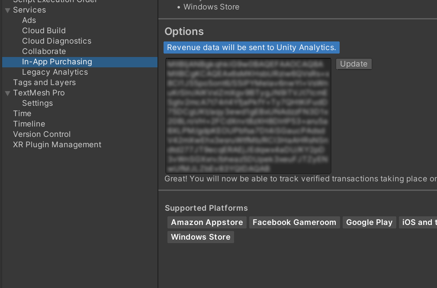Viewport: 437px width, 288px height.
Task: Click the Windows Store platform tag
Action: (x=200, y=237)
